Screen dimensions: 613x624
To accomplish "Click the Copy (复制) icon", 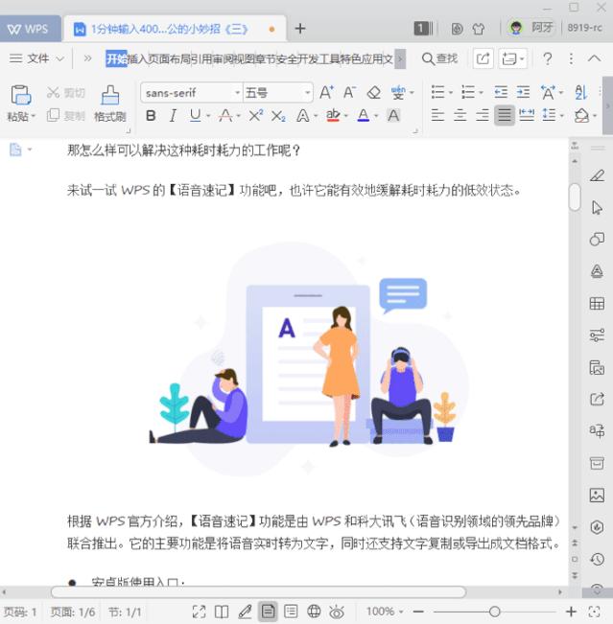I will pos(53,115).
